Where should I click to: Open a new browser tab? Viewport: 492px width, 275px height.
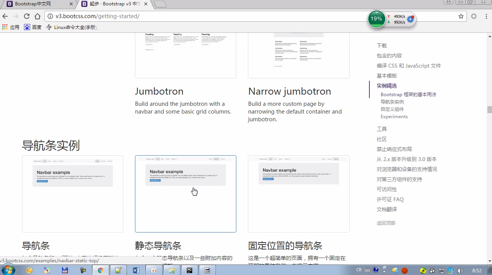160,4
